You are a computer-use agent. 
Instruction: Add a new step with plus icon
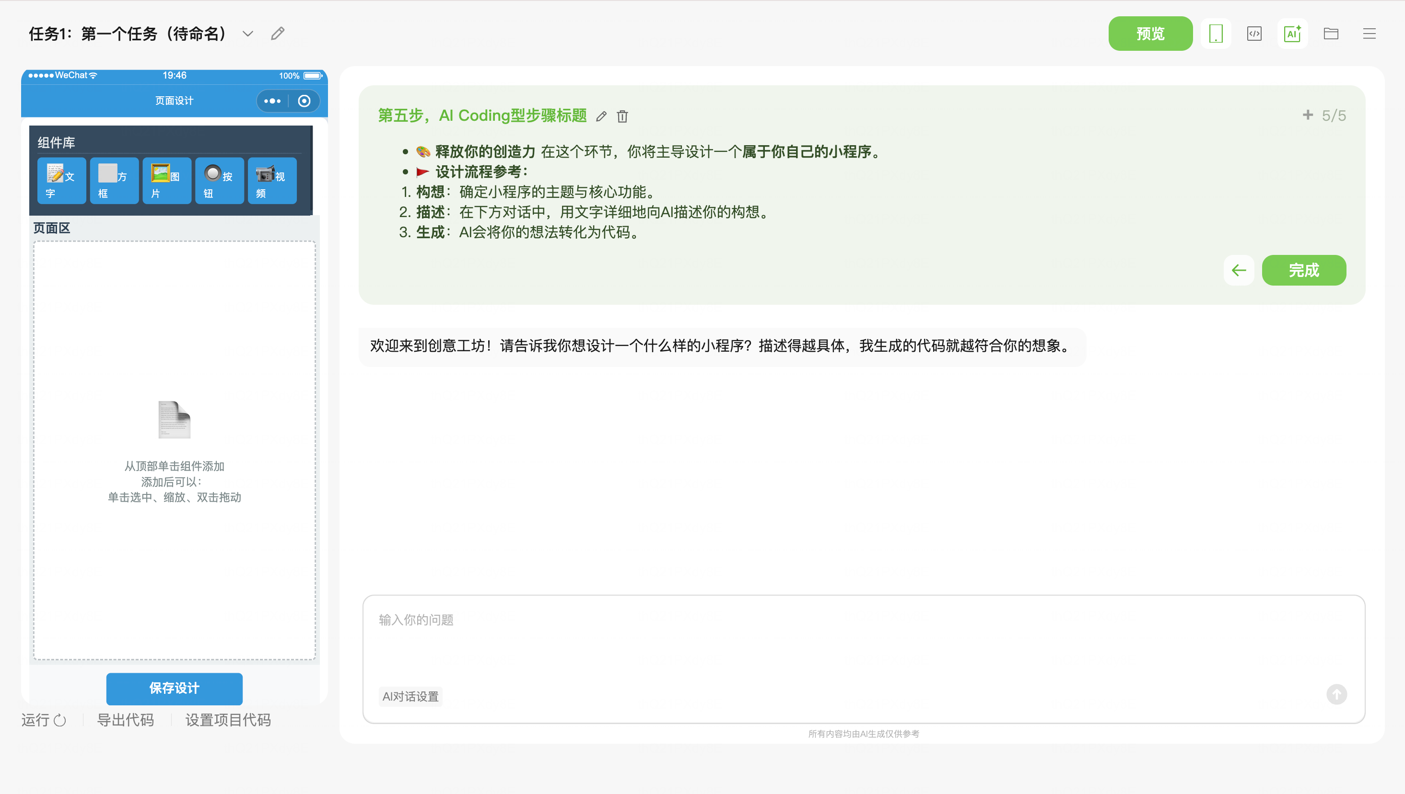(x=1307, y=115)
